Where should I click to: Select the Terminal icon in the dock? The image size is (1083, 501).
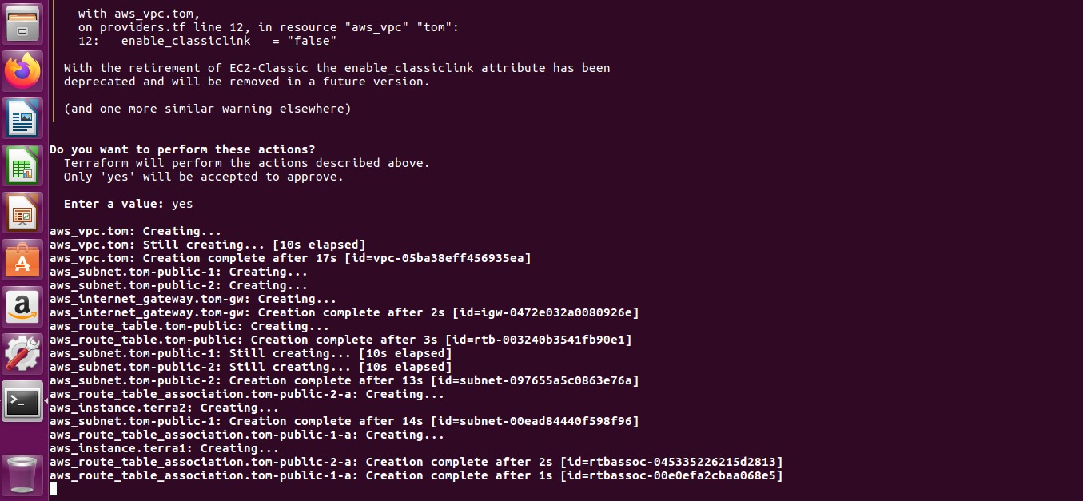pos(22,400)
